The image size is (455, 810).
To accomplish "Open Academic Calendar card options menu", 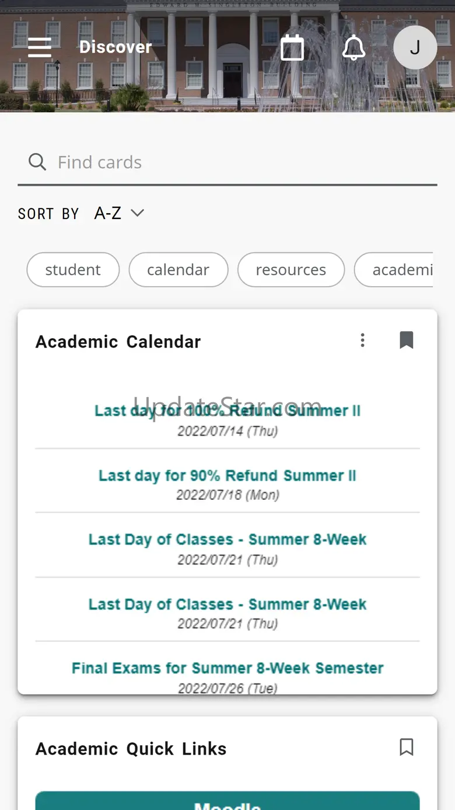I will coord(363,340).
